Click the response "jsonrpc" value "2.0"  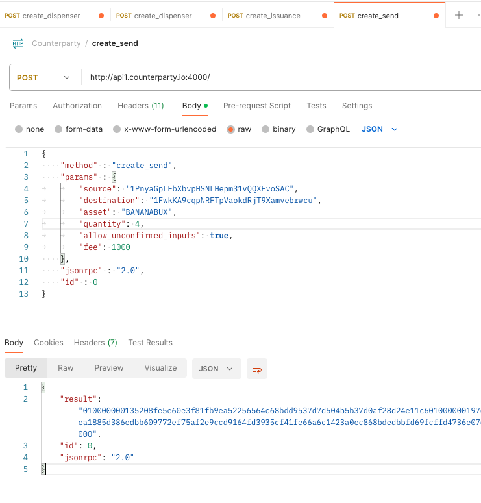pos(123,457)
